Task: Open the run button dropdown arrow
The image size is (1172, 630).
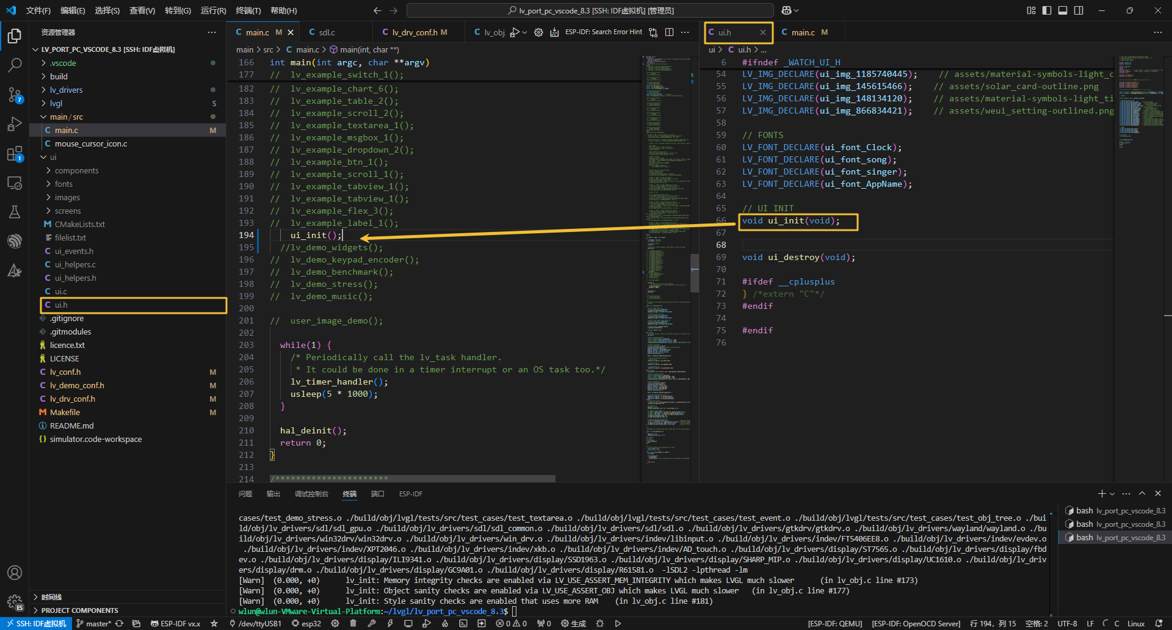Action: tap(523, 32)
